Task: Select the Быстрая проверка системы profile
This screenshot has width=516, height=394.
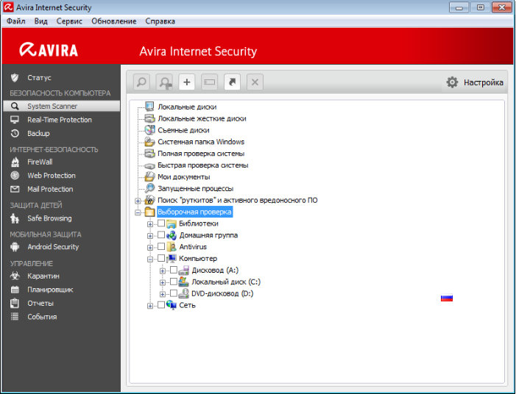Action: point(202,165)
